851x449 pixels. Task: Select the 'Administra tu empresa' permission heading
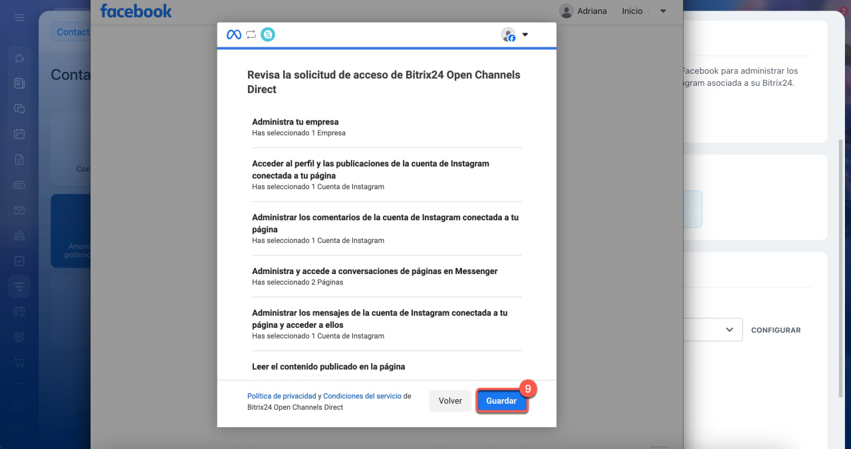tap(295, 122)
